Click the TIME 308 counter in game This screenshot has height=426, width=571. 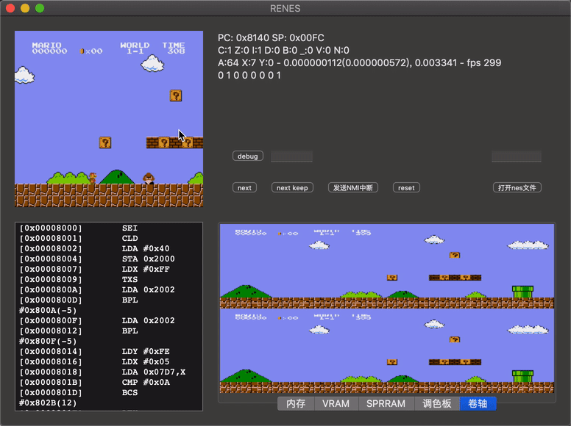174,48
